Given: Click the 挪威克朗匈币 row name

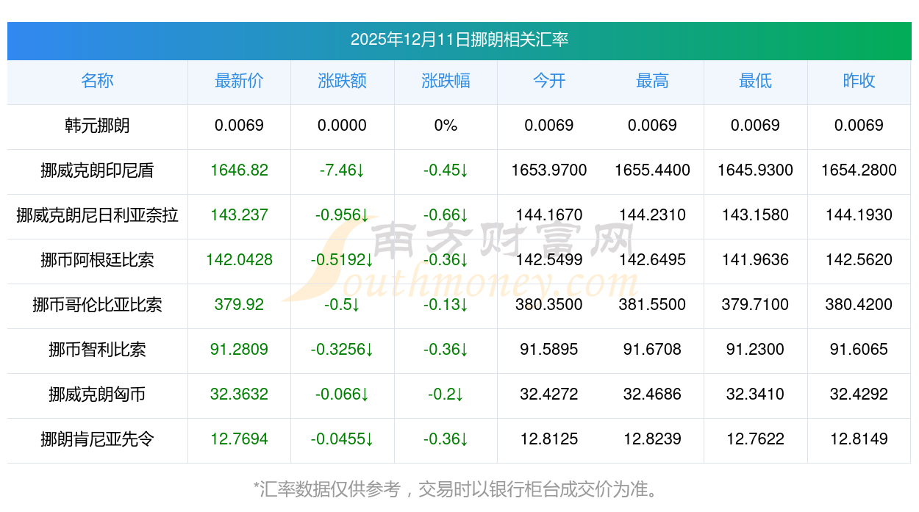Looking at the screenshot, I should 97,394.
